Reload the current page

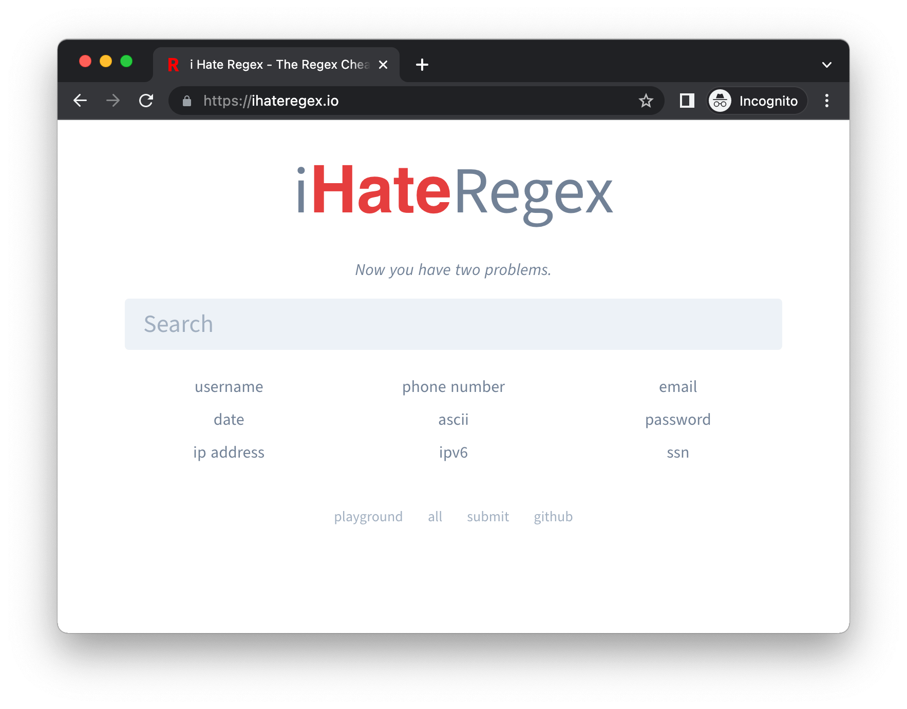click(146, 101)
